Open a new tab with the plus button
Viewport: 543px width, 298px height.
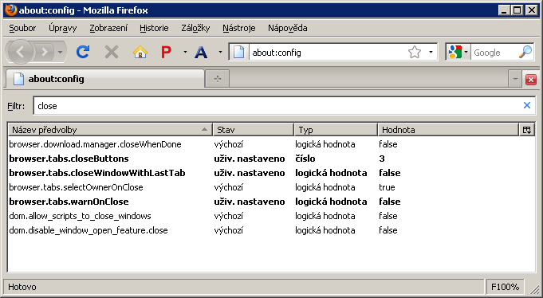pos(218,79)
